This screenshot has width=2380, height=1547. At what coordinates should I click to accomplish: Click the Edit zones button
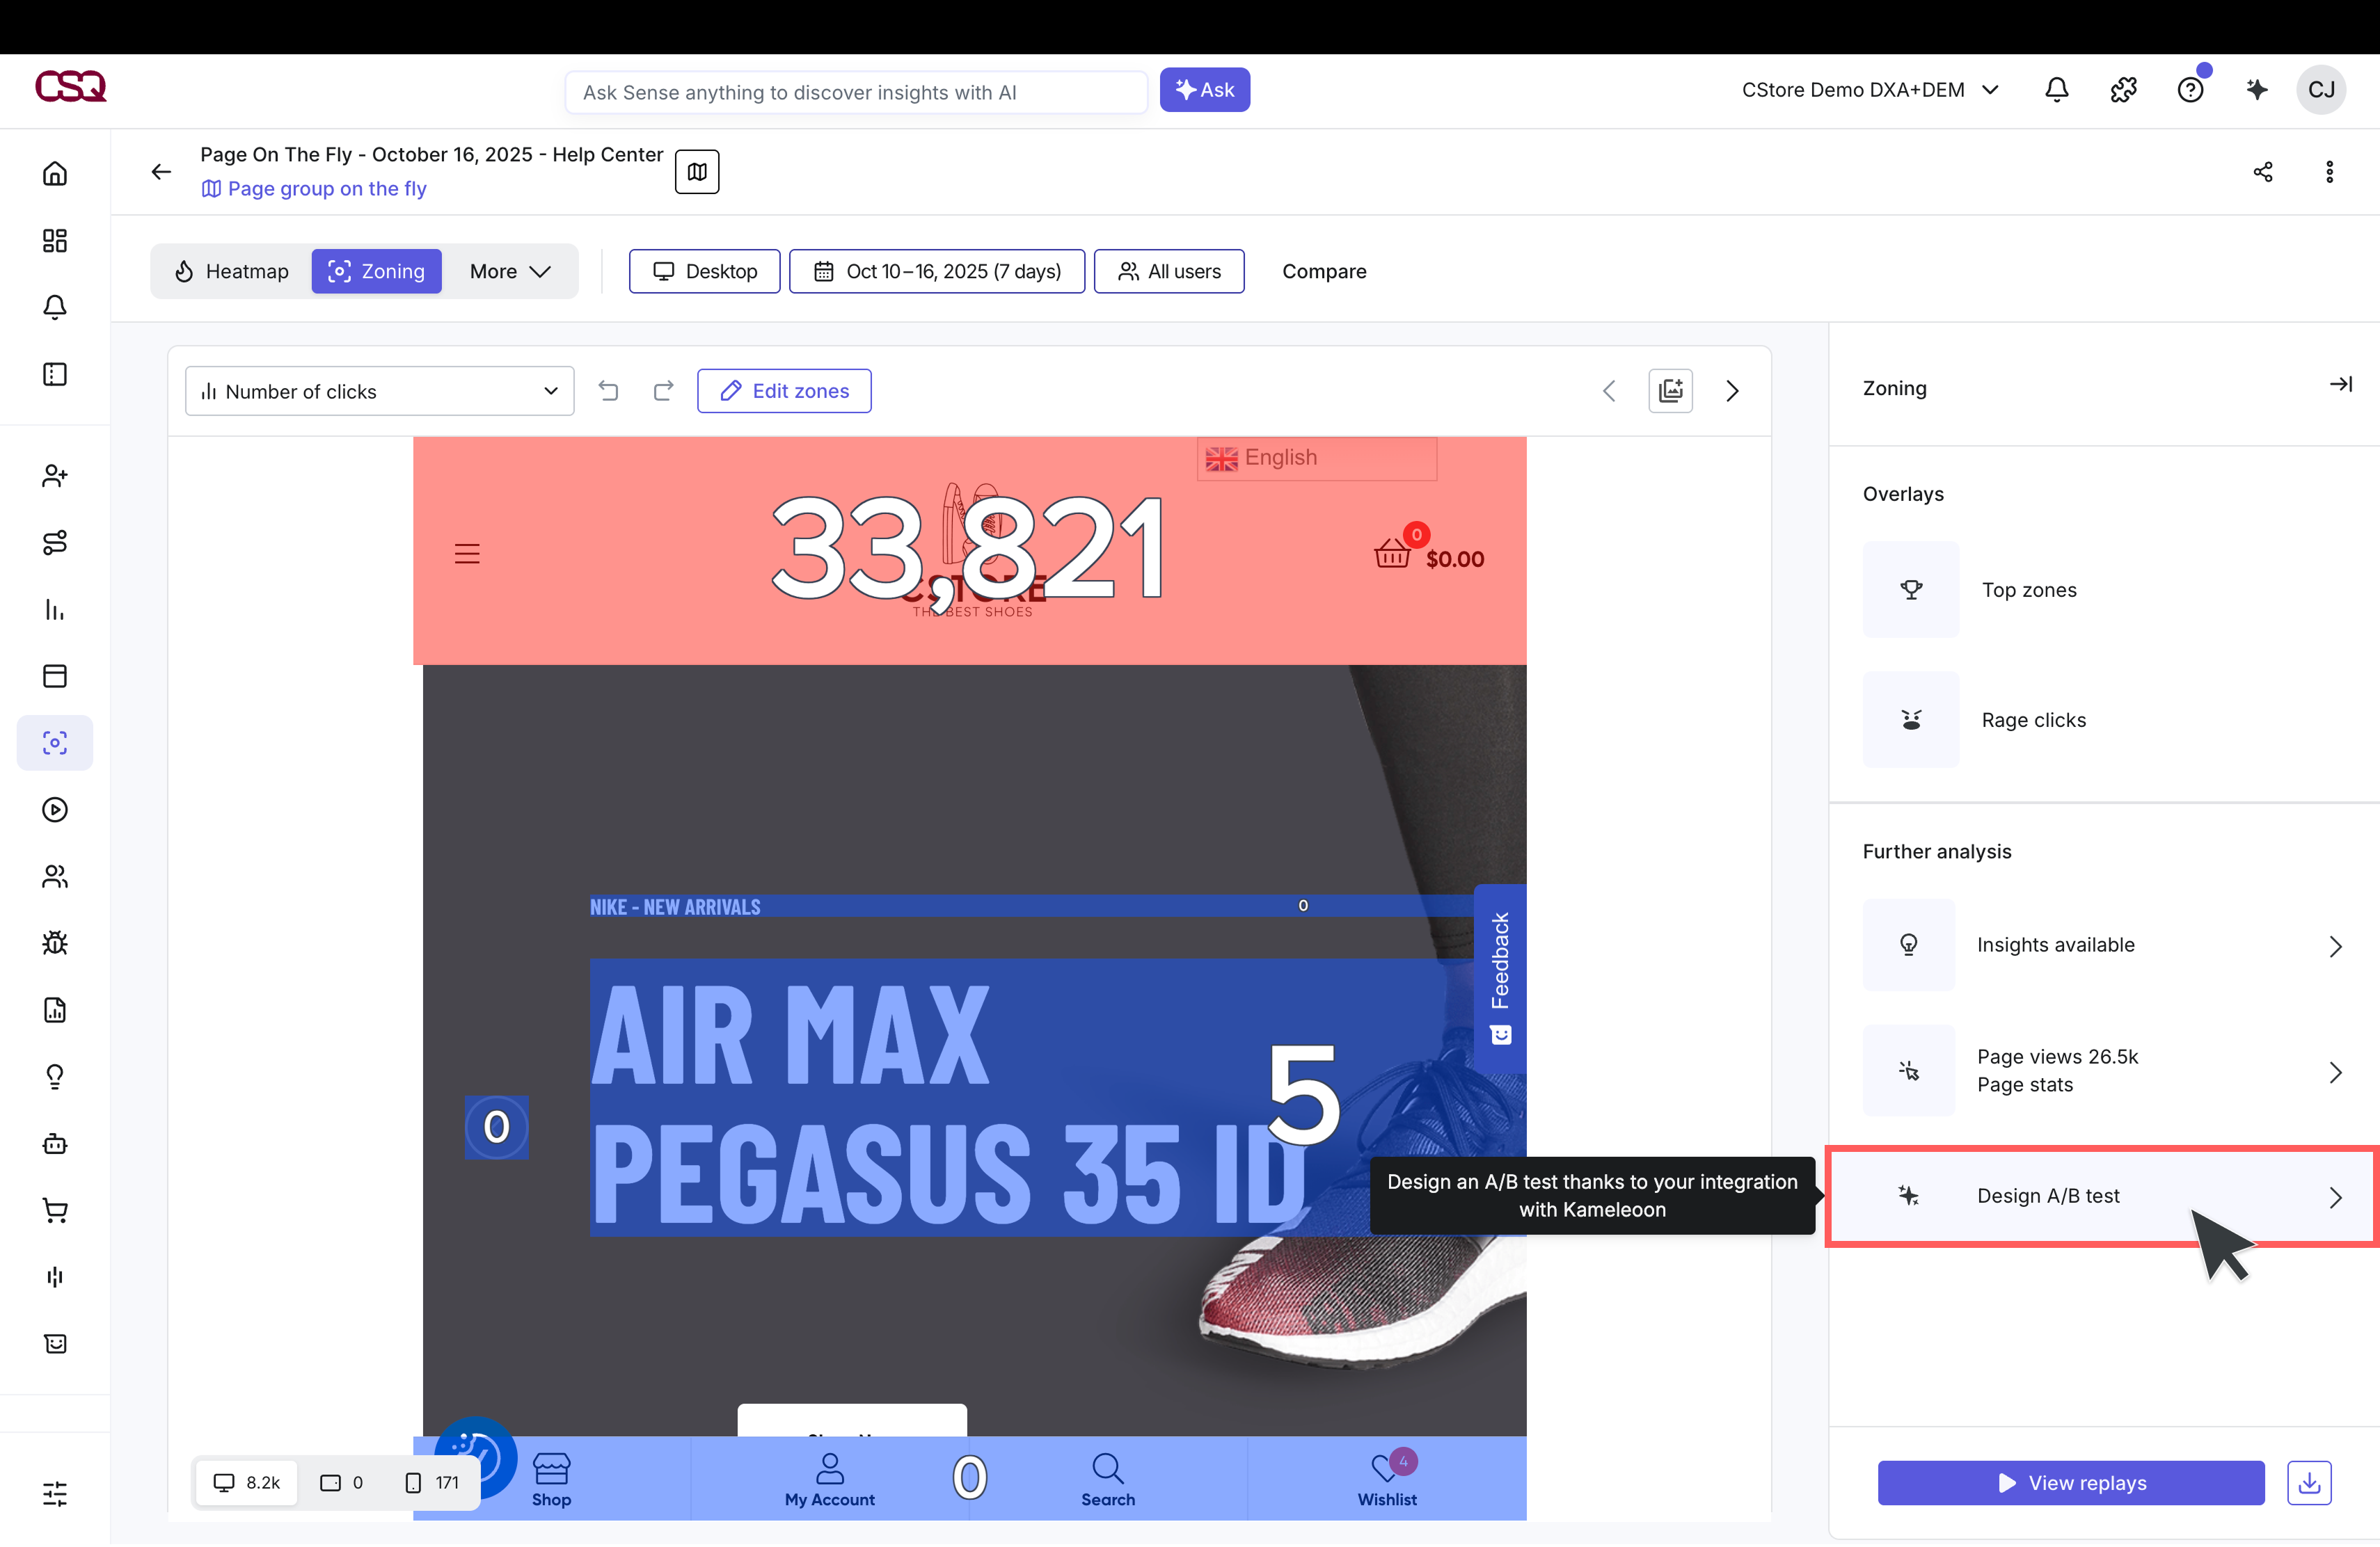[784, 391]
